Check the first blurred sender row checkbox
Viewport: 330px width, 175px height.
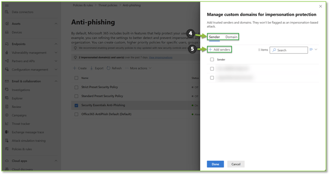pos(212,69)
